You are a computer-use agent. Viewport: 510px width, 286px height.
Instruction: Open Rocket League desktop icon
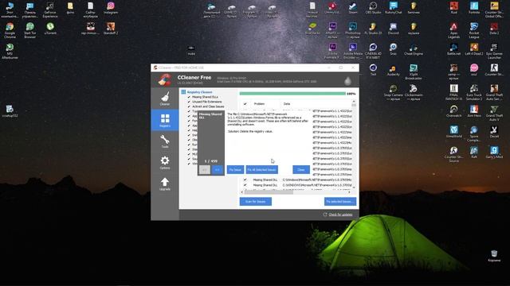(474, 30)
